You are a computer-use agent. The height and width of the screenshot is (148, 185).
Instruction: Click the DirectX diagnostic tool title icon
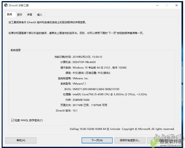click(6, 5)
